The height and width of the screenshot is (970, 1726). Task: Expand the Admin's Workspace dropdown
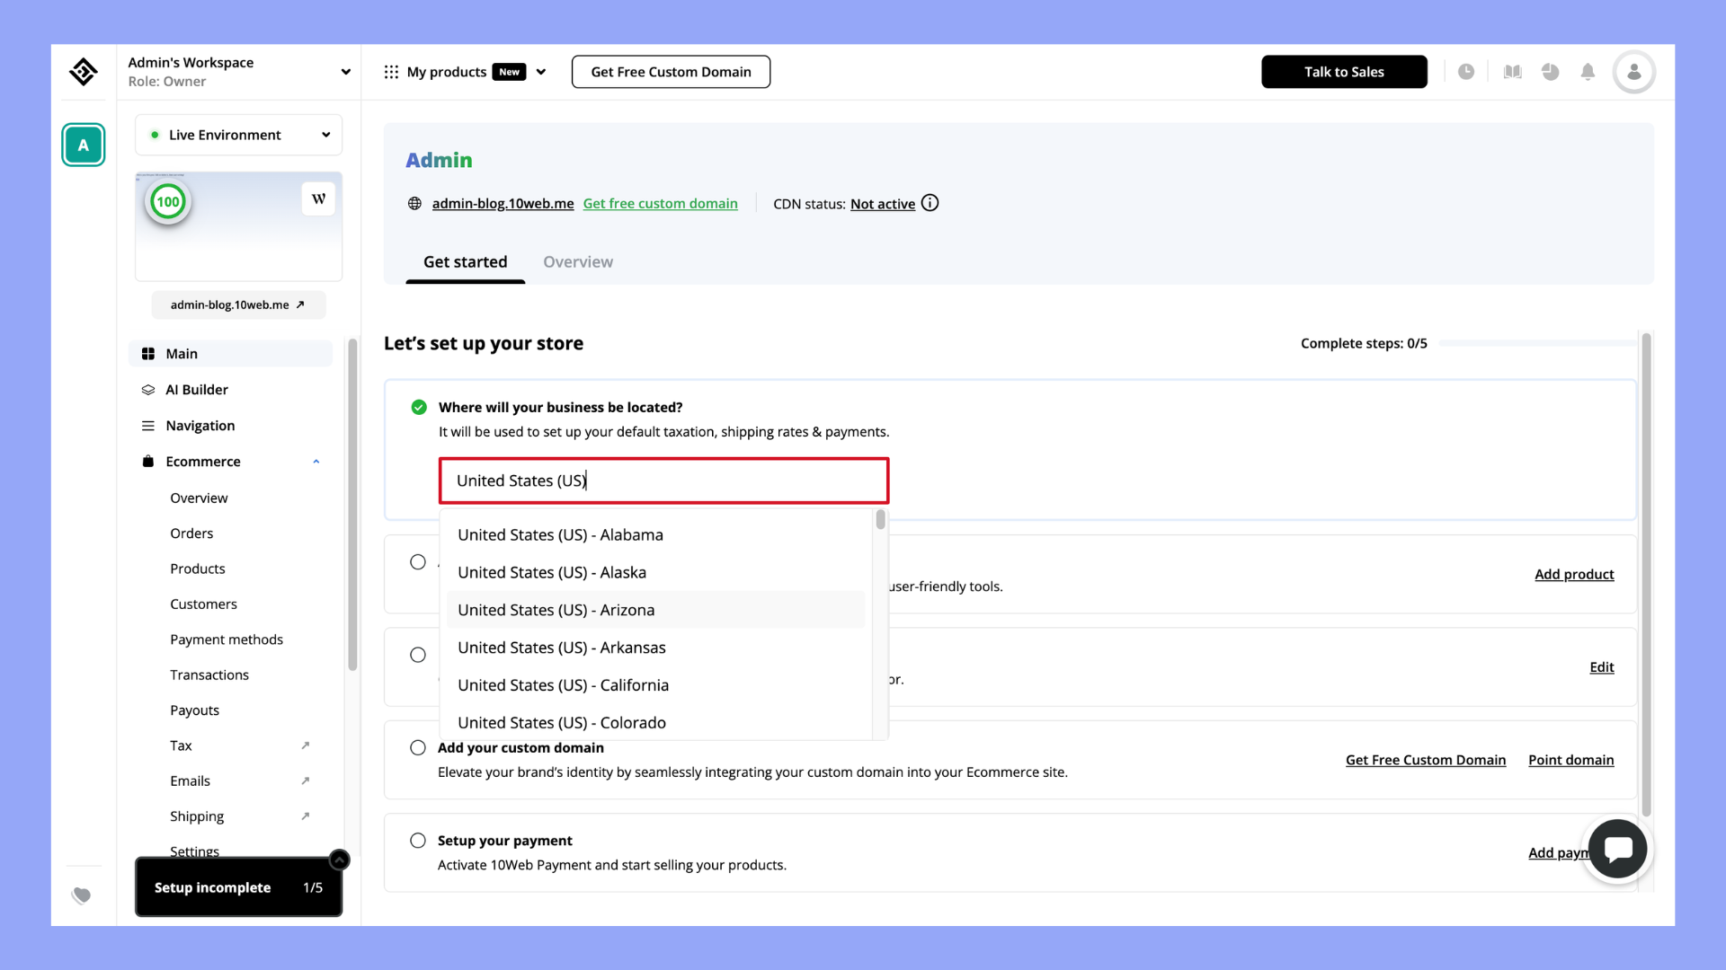[345, 72]
